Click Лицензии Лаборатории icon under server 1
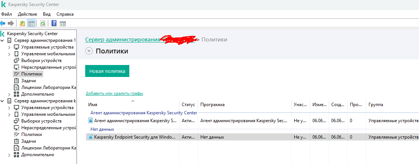 click(16, 87)
